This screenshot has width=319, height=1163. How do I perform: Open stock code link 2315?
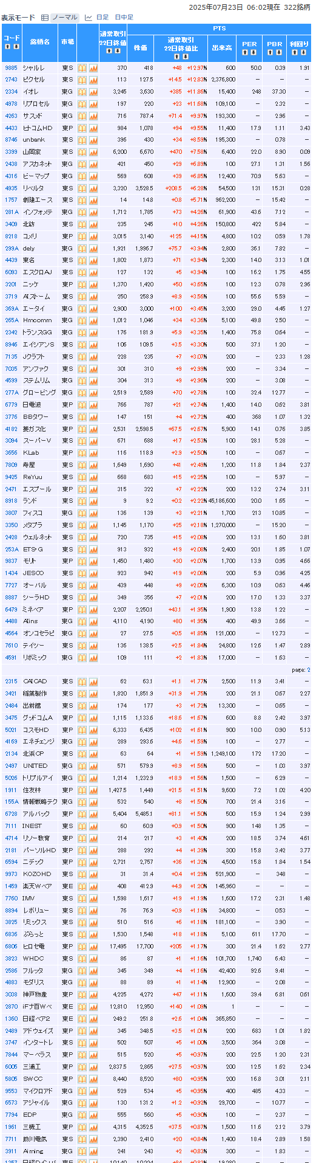click(11, 682)
